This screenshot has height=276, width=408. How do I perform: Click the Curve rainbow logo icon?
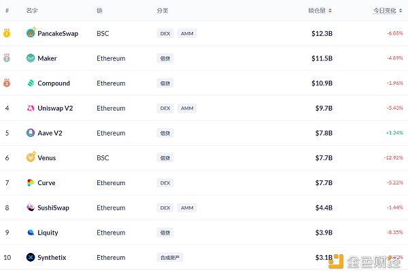pos(31,183)
